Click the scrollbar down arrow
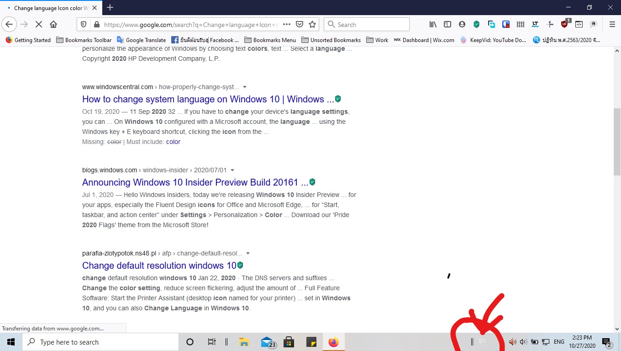621x351 pixels. [617, 329]
